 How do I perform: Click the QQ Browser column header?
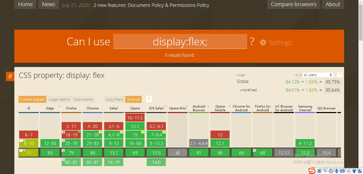[x=326, y=108]
